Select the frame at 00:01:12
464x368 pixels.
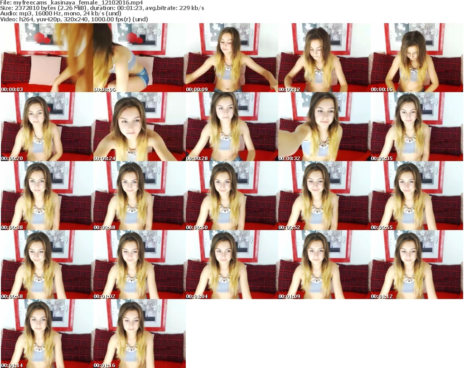coord(417,265)
